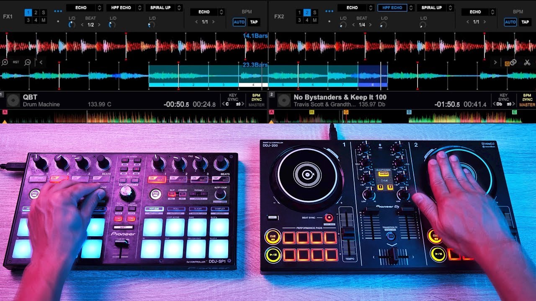Zoom in the waveform with magnifier plus icon
The image size is (536, 301).
tap(5, 62)
